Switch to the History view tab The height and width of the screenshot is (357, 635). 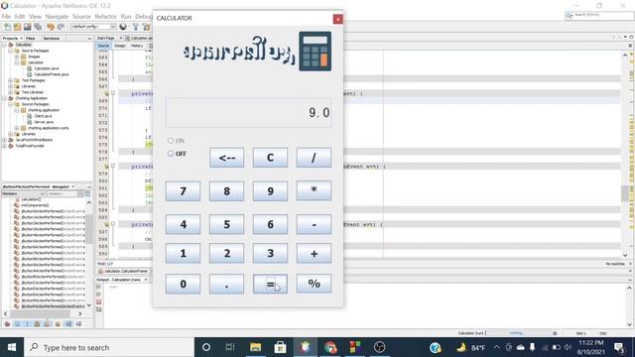pos(137,46)
